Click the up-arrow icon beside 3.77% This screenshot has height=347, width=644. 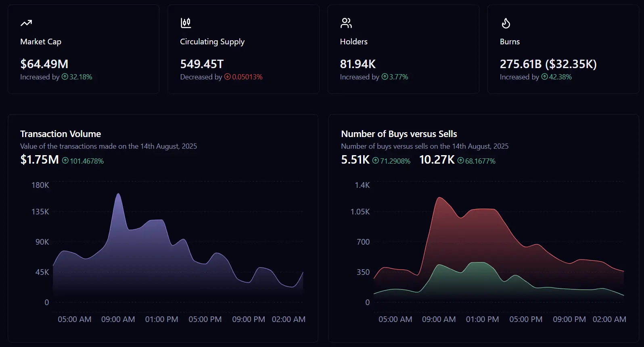pos(385,77)
